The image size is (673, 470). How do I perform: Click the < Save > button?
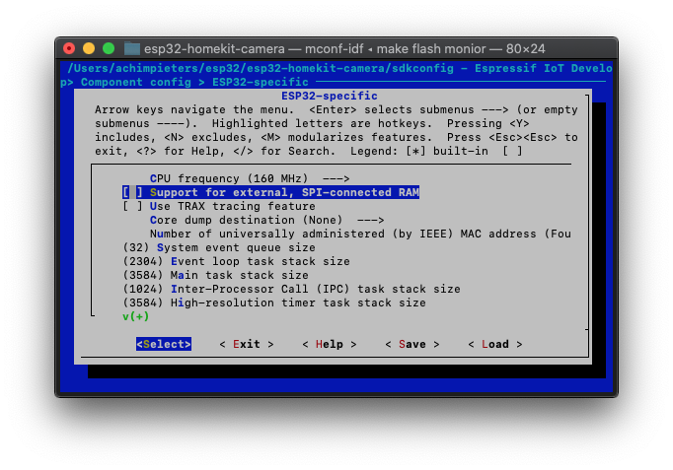tap(412, 344)
